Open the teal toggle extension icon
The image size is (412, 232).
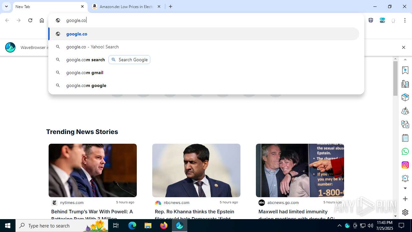[x=382, y=20]
